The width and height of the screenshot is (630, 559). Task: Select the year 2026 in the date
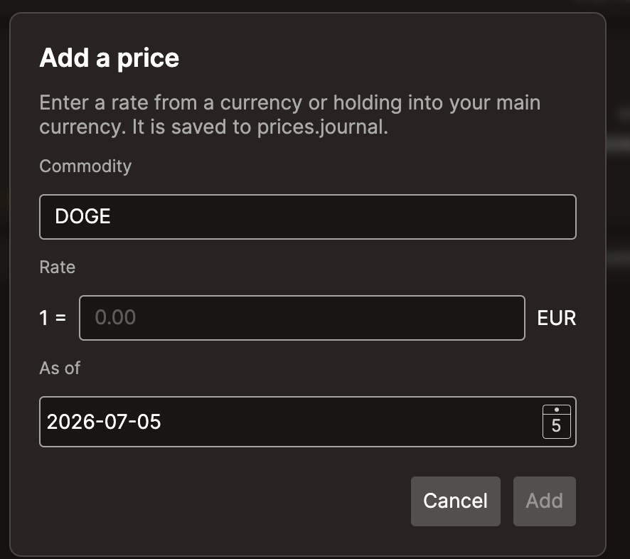point(72,422)
